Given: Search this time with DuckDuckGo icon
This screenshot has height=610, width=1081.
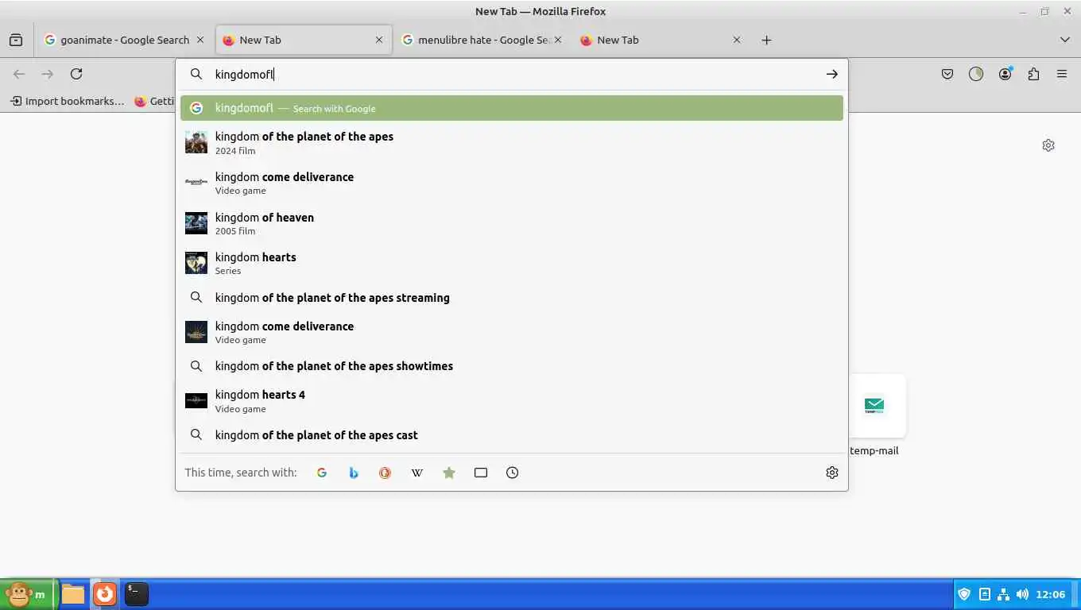Looking at the screenshot, I should (x=386, y=473).
